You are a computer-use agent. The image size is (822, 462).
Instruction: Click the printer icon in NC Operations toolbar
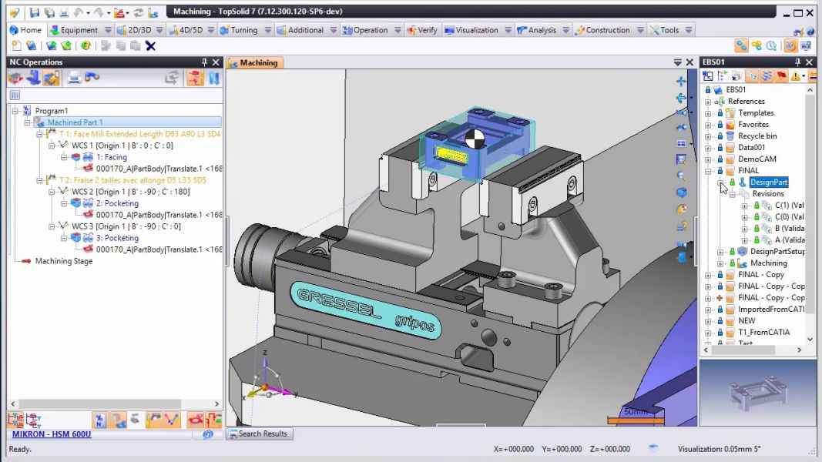[x=75, y=78]
